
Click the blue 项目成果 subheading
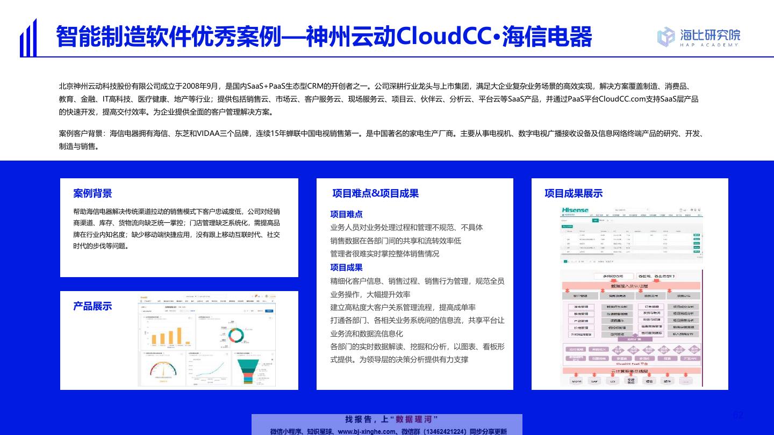[346, 267]
